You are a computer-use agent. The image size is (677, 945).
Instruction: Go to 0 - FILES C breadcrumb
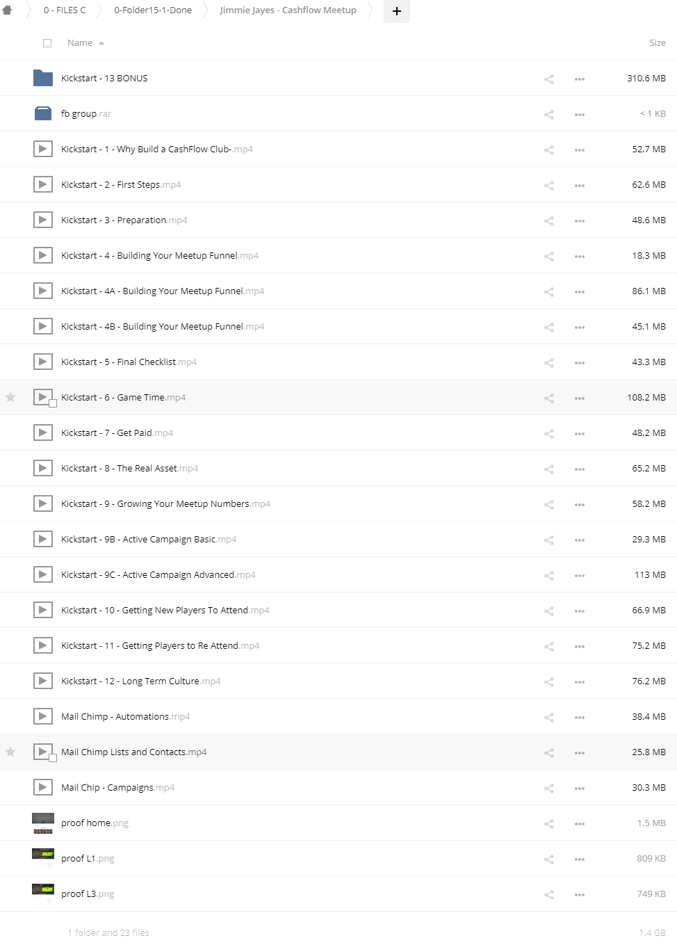coord(65,10)
